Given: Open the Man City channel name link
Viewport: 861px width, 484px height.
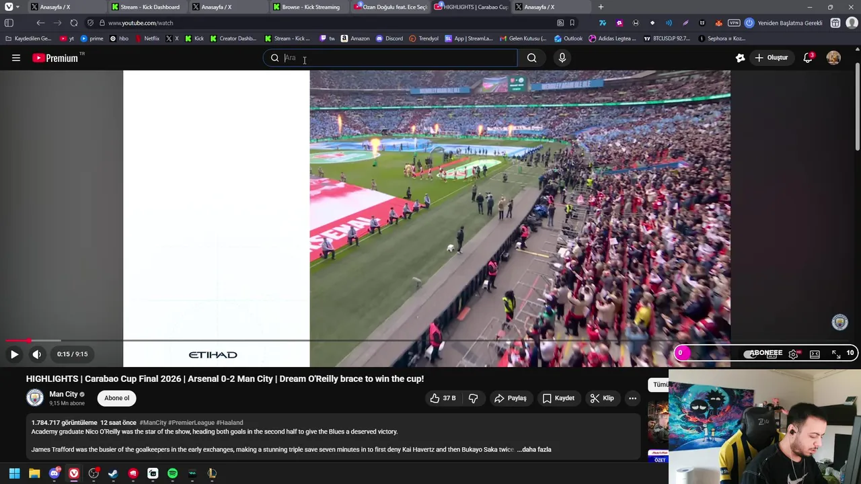Looking at the screenshot, I should coord(63,394).
